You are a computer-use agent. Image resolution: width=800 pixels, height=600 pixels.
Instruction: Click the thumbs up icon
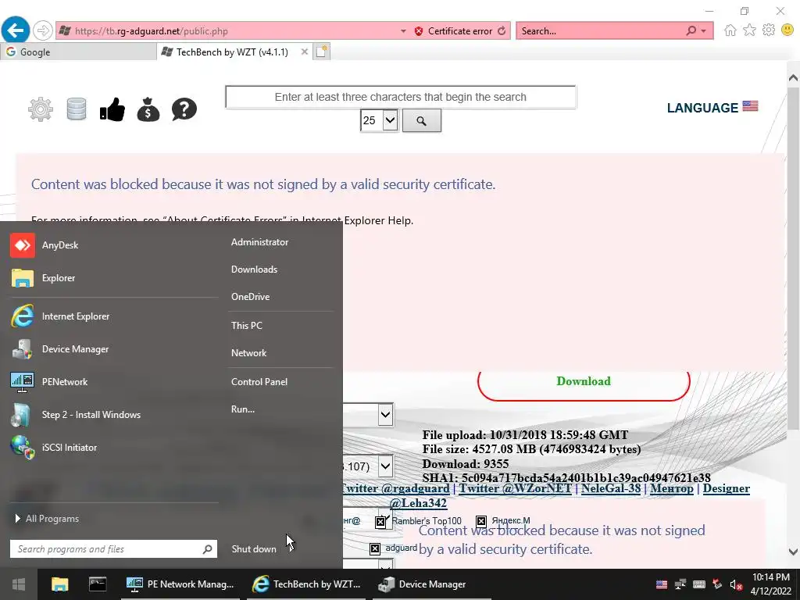pyautogui.click(x=112, y=109)
